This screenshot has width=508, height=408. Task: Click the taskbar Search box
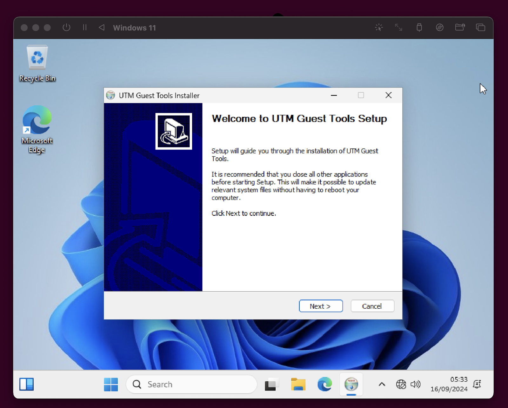click(x=191, y=385)
